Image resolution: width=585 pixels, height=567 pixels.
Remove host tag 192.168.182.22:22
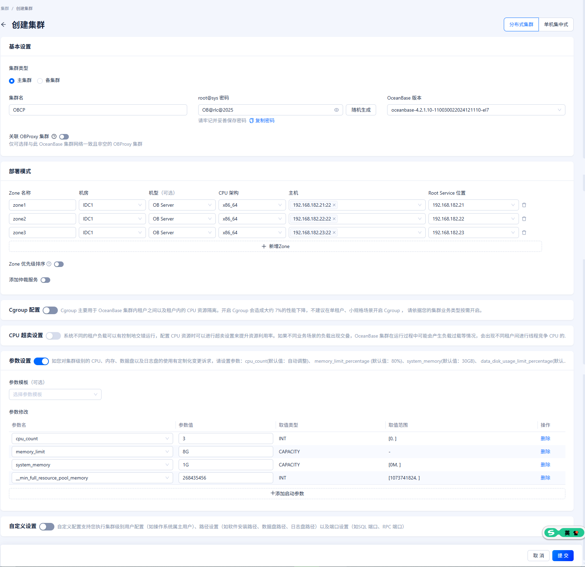pos(334,219)
